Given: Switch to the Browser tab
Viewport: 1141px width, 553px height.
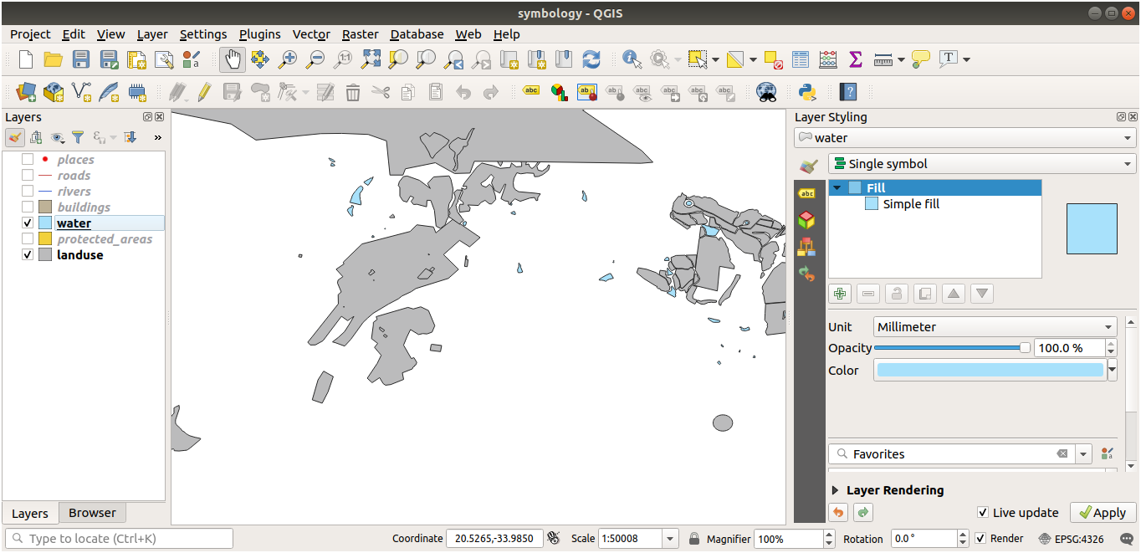Looking at the screenshot, I should coord(92,513).
